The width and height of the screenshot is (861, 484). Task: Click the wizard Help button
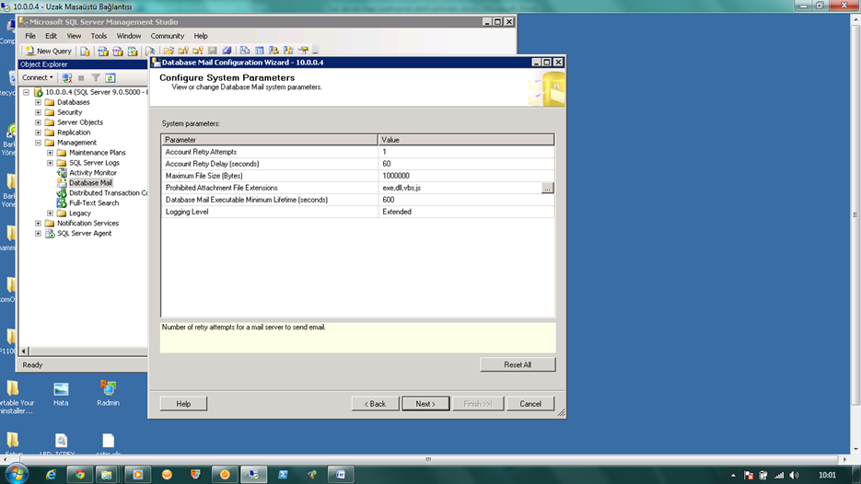(183, 404)
